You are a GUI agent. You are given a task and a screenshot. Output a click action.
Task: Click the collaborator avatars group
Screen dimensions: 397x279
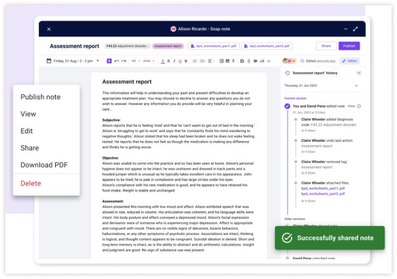pos(289,61)
